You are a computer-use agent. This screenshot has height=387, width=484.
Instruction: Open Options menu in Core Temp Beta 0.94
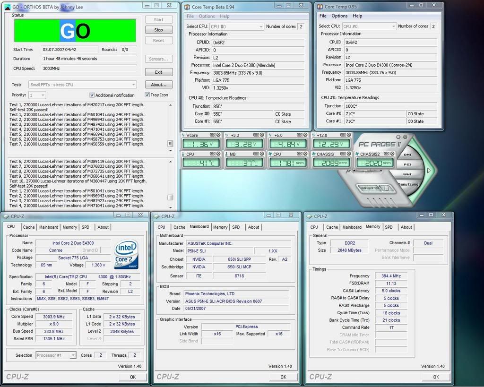[x=207, y=16]
